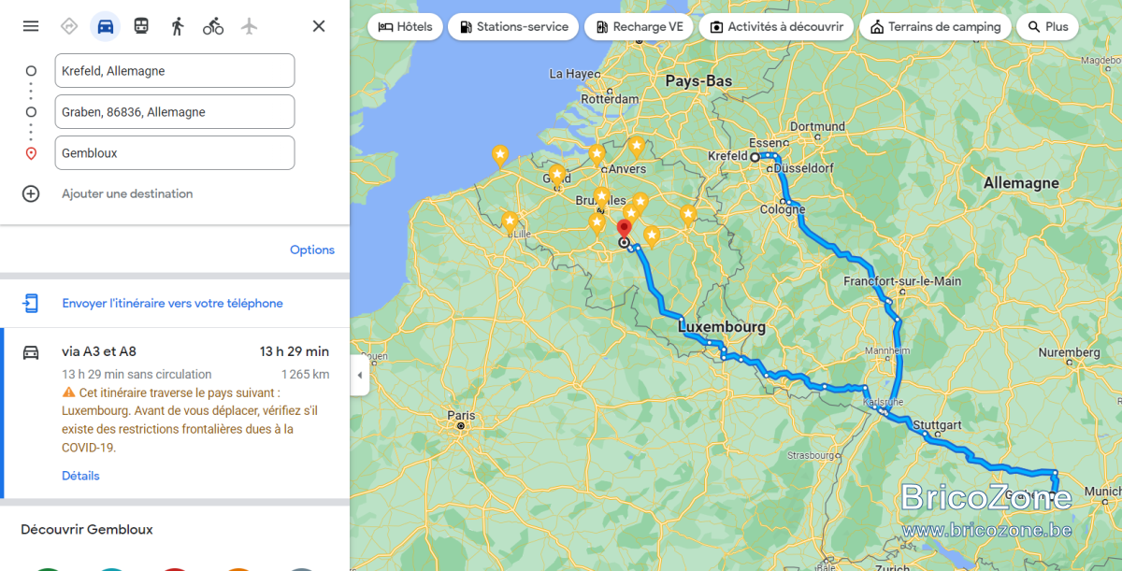
Task: Filter map by Activités à découvrir
Action: (776, 26)
